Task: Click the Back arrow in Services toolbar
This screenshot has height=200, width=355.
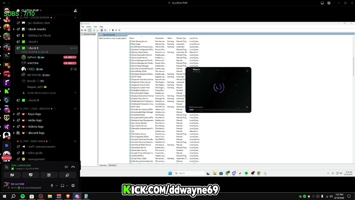Action: (82, 30)
